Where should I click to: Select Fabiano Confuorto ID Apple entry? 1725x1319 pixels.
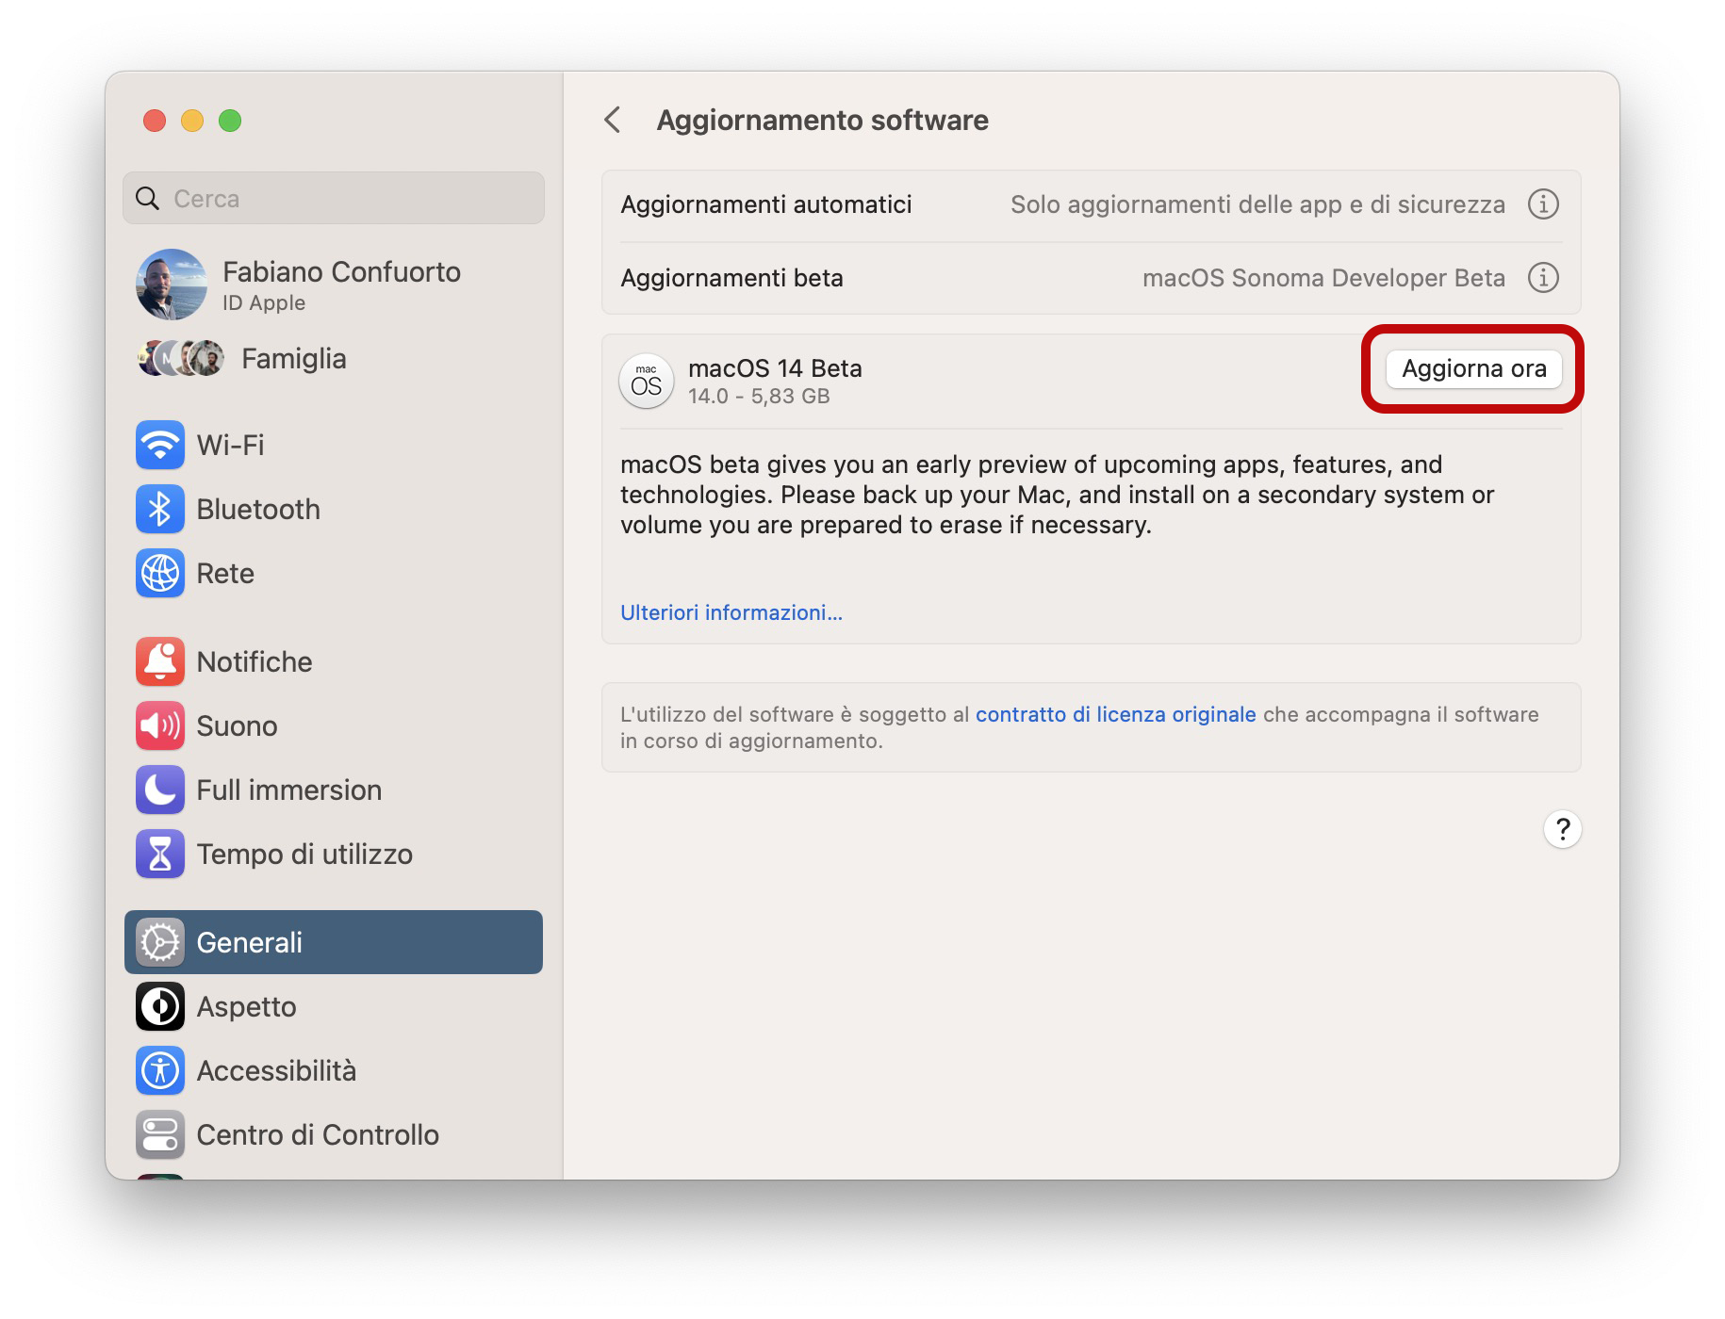pyautogui.click(x=334, y=285)
